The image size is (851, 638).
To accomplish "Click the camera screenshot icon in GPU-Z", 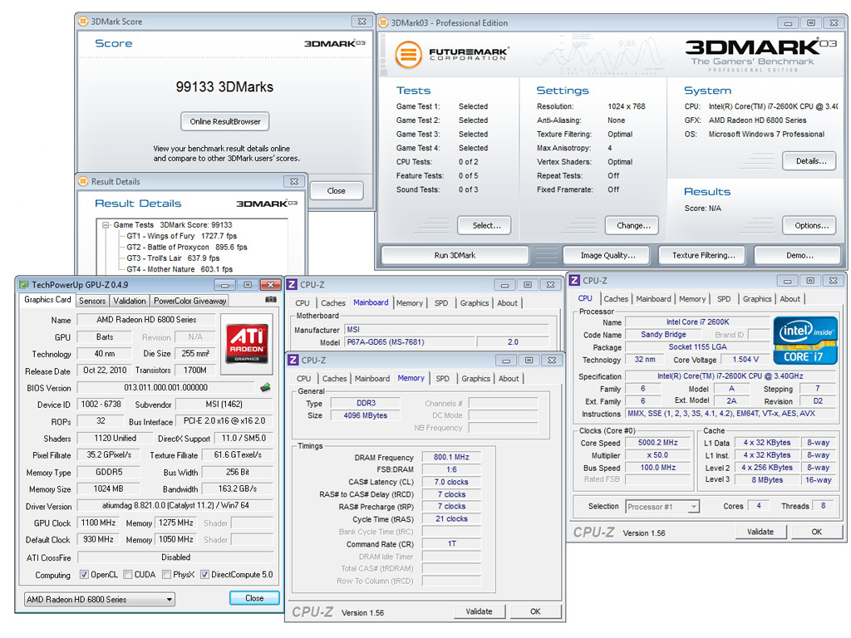I will coord(271,299).
